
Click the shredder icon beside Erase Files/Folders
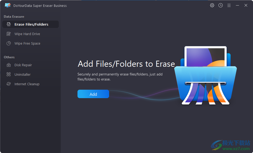pyautogui.click(x=8, y=24)
